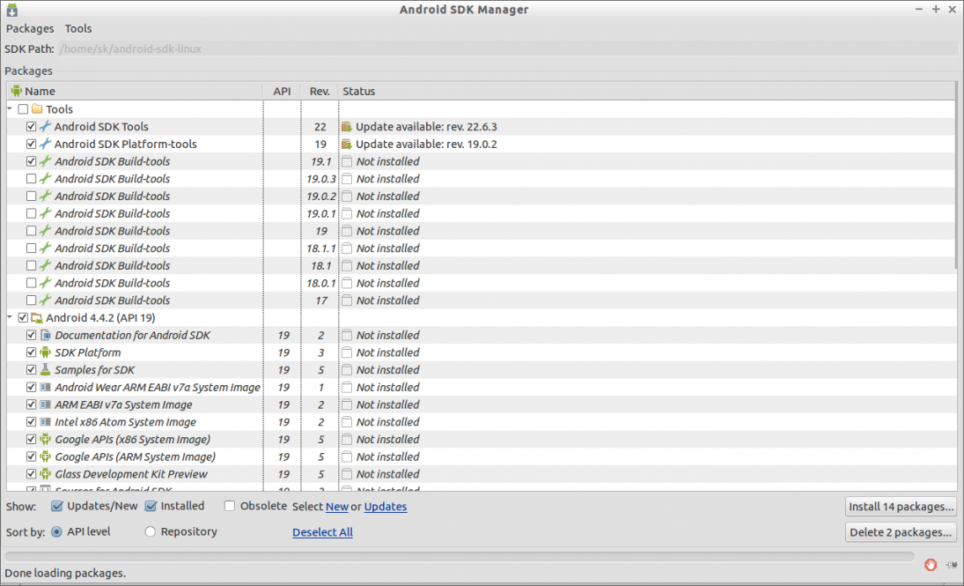964x586 pixels.
Task: Click the New selection link
Action: click(337, 507)
